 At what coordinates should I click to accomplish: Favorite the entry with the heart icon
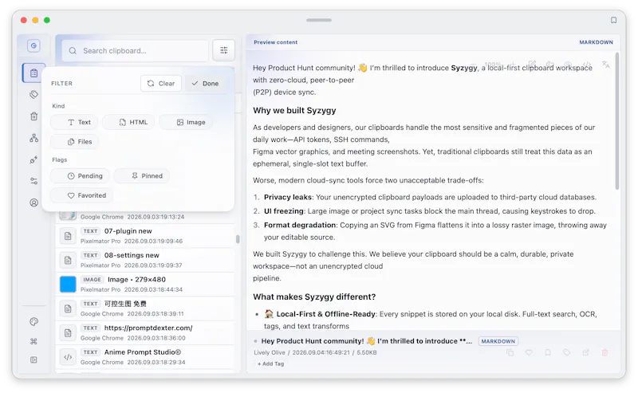529,352
